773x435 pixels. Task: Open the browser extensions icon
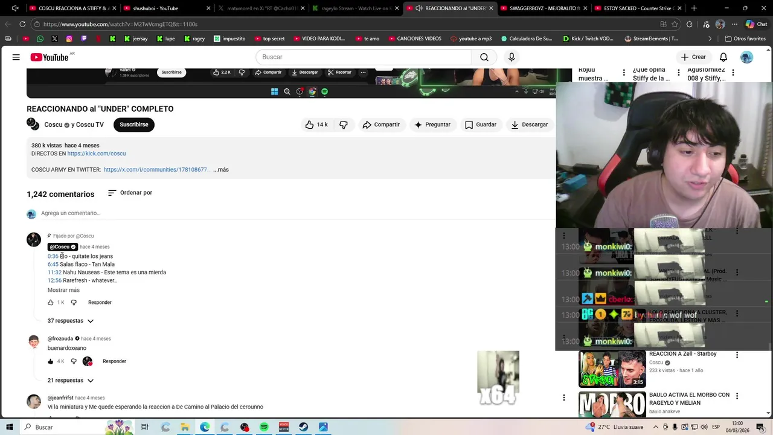[690, 24]
